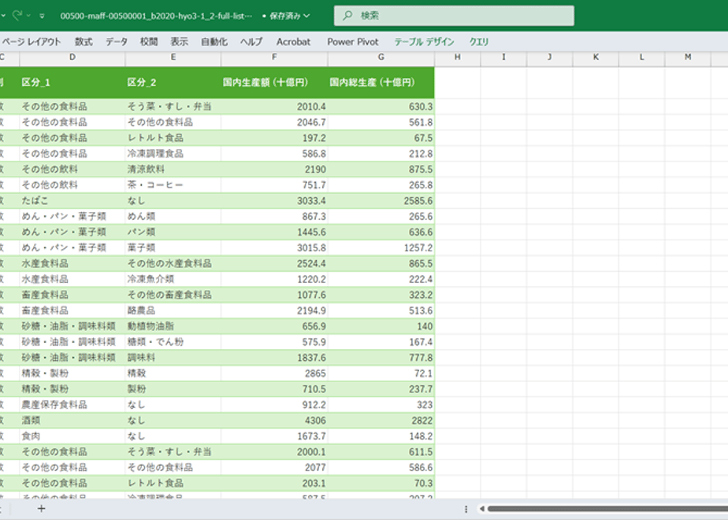Select the cell with value 630.3
The height and width of the screenshot is (520, 728).
(381, 106)
